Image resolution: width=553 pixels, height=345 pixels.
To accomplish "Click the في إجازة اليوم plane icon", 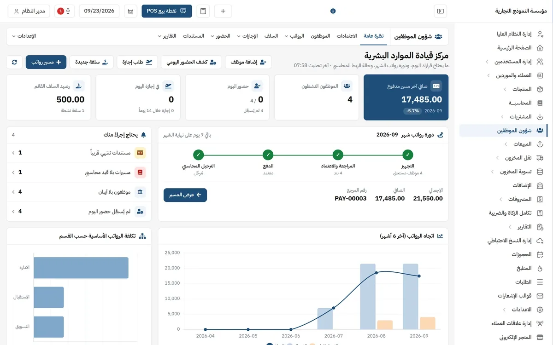I will point(168,86).
